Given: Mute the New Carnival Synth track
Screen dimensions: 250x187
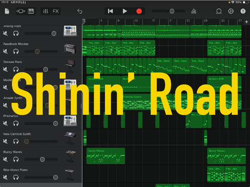Looking at the screenshot, I should (6, 141).
